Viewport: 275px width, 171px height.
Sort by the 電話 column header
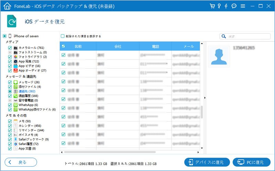pos(155,46)
